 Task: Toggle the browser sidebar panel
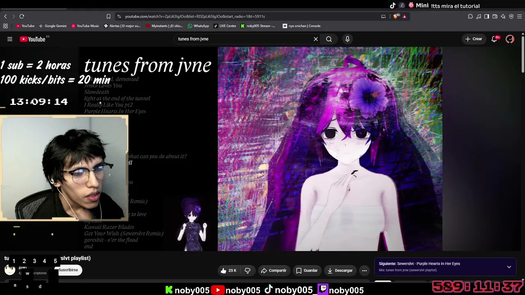pyautogui.click(x=487, y=16)
